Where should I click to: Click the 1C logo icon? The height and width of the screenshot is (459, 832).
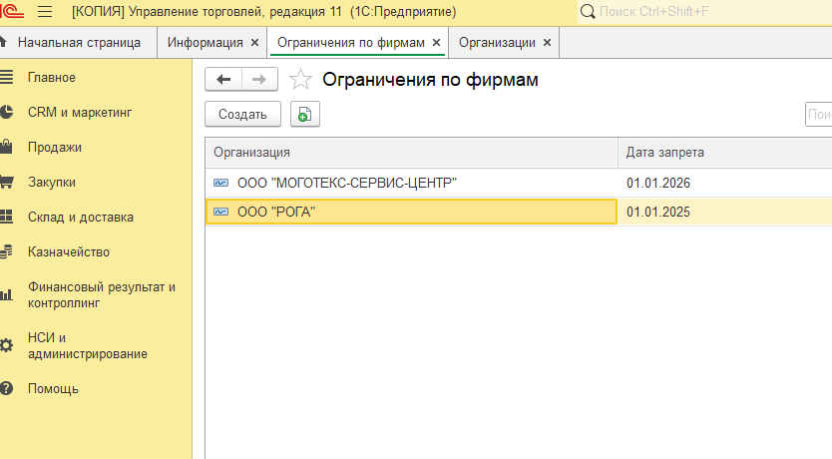point(12,12)
